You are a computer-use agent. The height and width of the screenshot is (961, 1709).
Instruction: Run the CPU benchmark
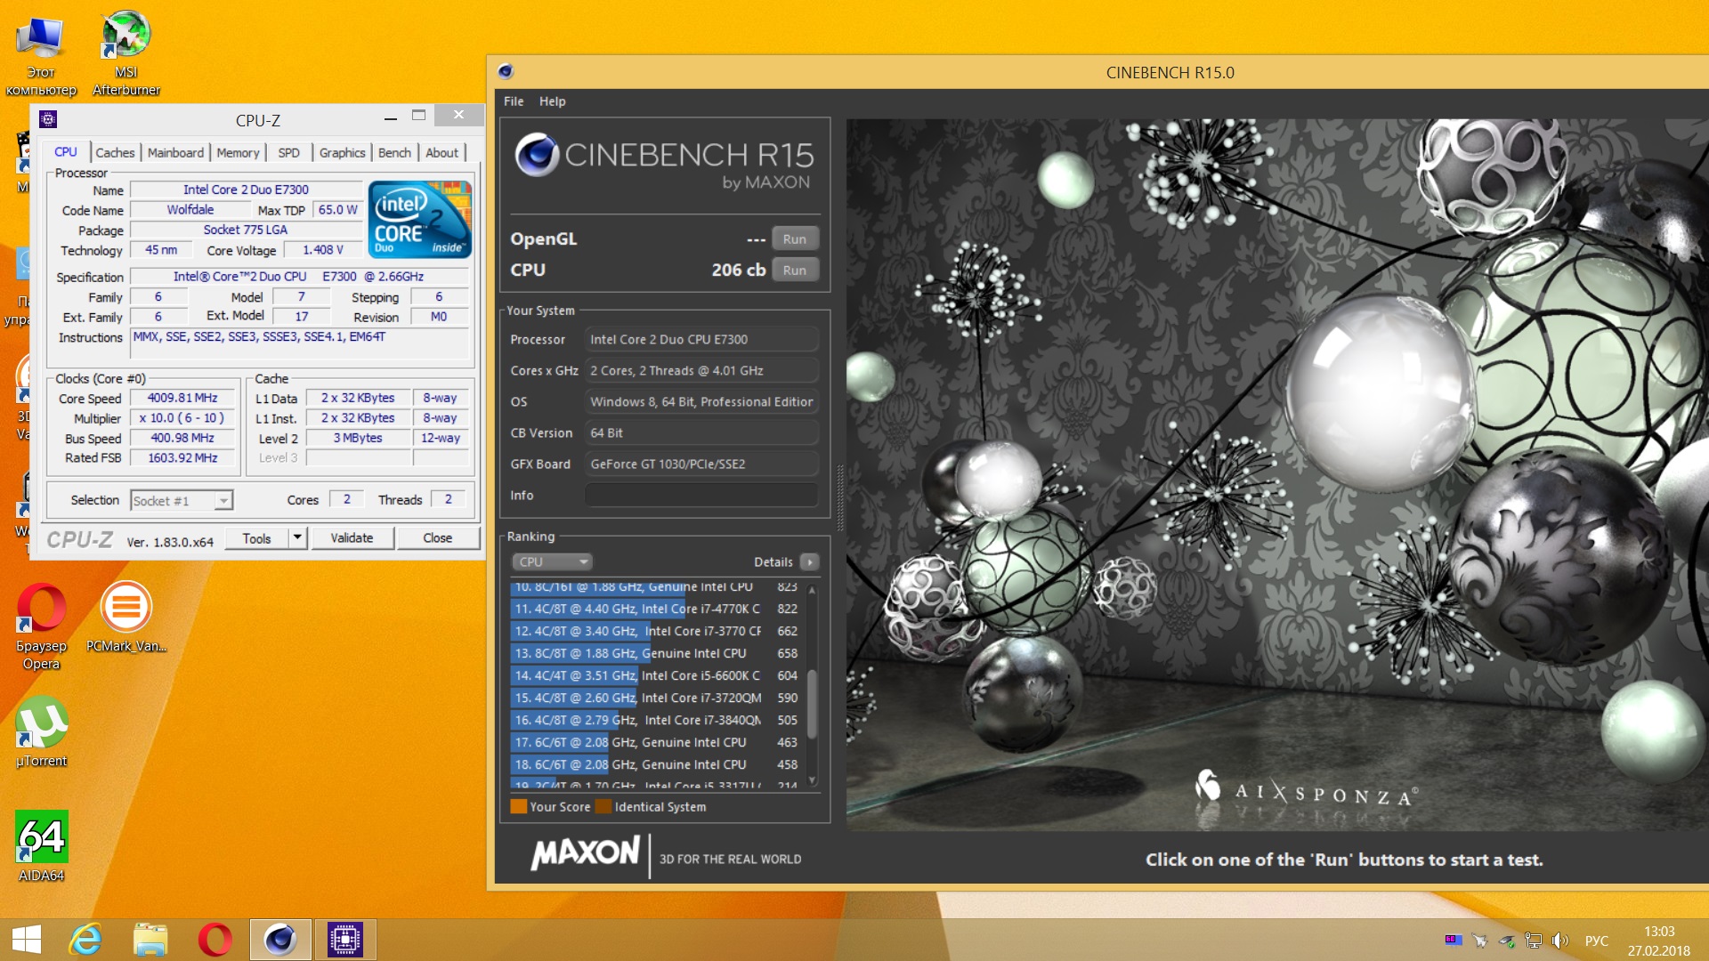(x=795, y=270)
